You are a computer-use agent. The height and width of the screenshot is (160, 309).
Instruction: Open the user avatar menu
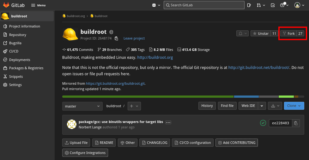tap(299, 5)
